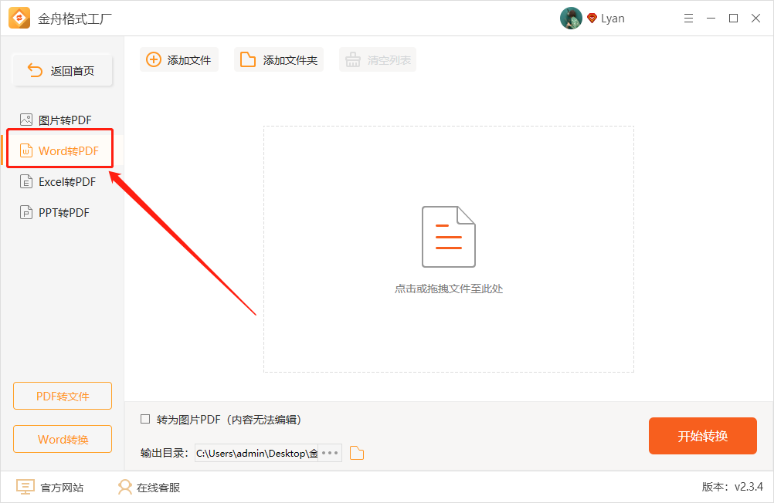The height and width of the screenshot is (503, 774).
Task: Click the 官方网站 icon in status bar
Action: pos(24,487)
